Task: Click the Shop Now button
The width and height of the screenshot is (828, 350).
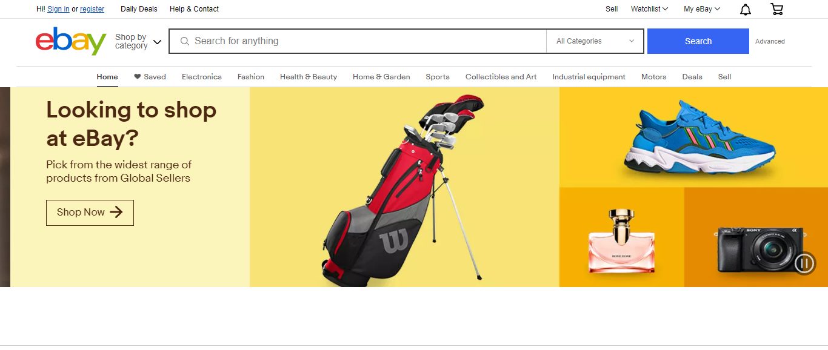Action: (90, 213)
